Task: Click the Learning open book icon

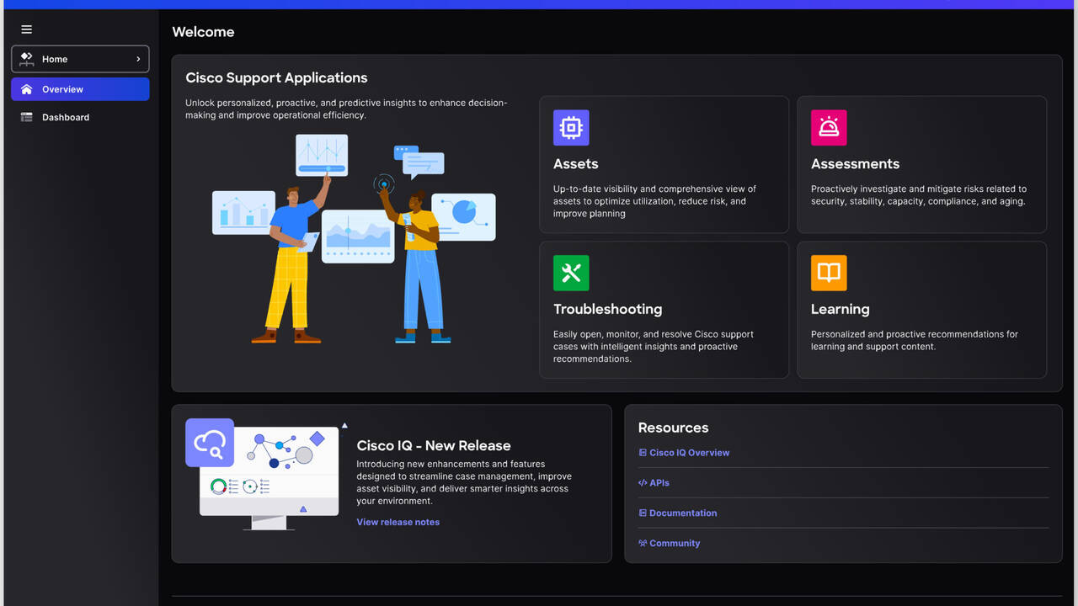Action: pos(829,274)
